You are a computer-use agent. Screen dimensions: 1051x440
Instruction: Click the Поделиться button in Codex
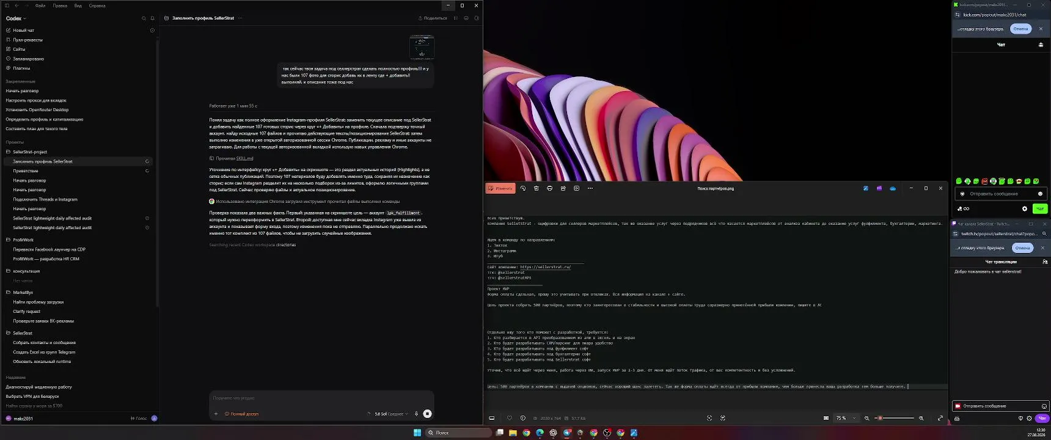tap(433, 18)
